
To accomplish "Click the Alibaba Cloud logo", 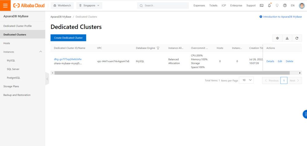I will (29, 6).
